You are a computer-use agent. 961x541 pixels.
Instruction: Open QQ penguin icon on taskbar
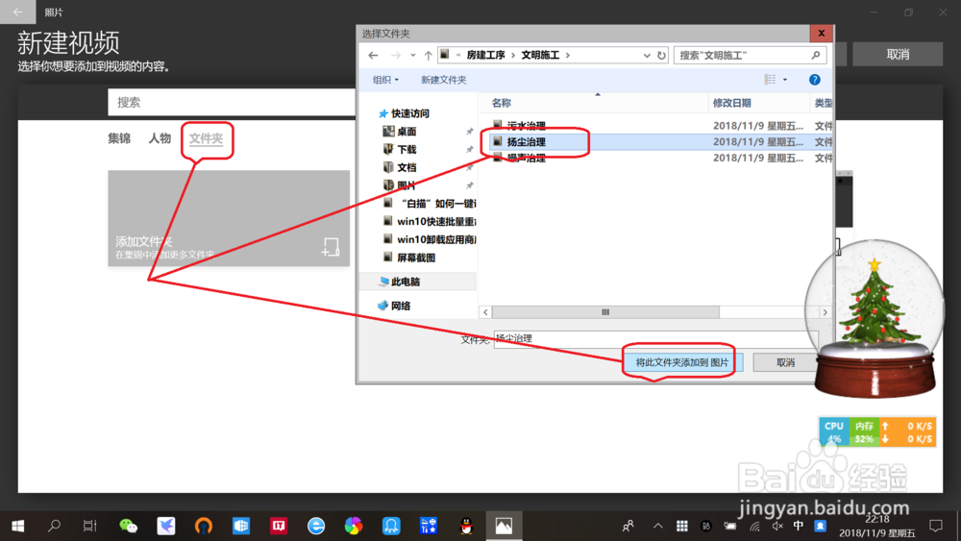point(466,526)
